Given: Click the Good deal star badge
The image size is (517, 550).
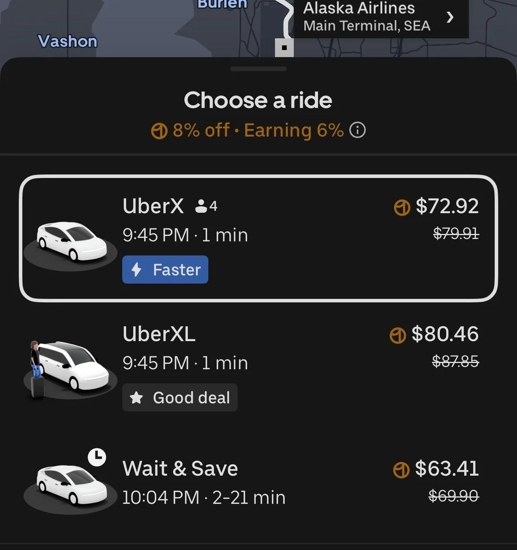Looking at the screenshot, I should (x=180, y=397).
